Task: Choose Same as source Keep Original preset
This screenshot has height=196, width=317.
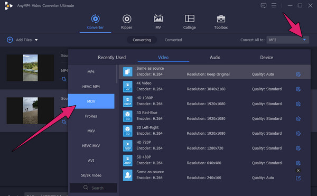Action: point(215,72)
